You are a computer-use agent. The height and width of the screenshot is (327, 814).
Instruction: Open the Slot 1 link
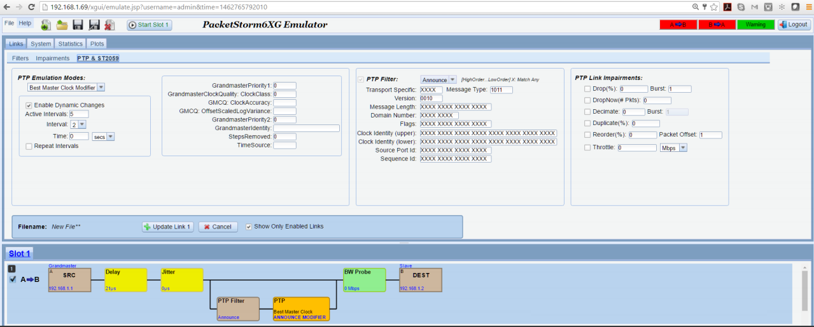pyautogui.click(x=19, y=253)
